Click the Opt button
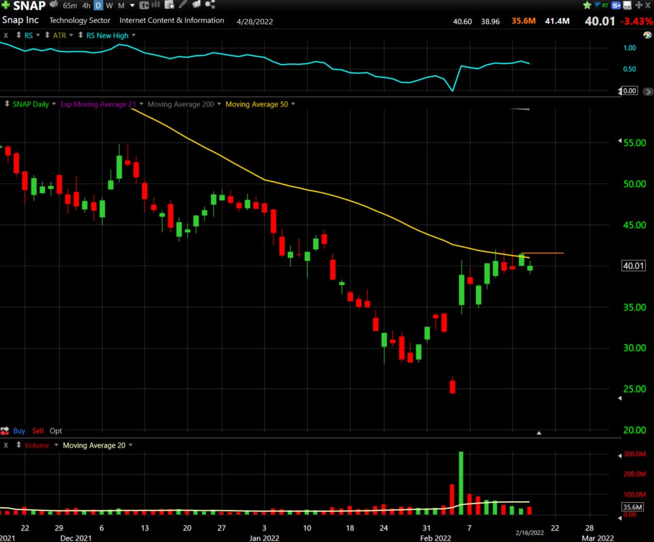The width and height of the screenshot is (654, 542). (56, 431)
